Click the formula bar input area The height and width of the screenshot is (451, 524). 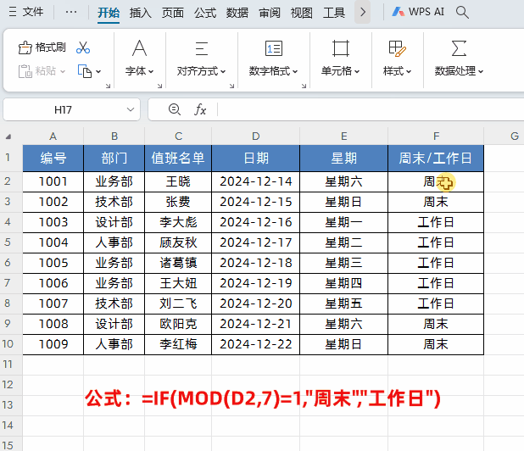[371, 109]
